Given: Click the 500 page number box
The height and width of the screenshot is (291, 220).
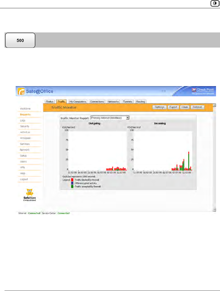Looking at the screenshot, I should [x=20, y=40].
